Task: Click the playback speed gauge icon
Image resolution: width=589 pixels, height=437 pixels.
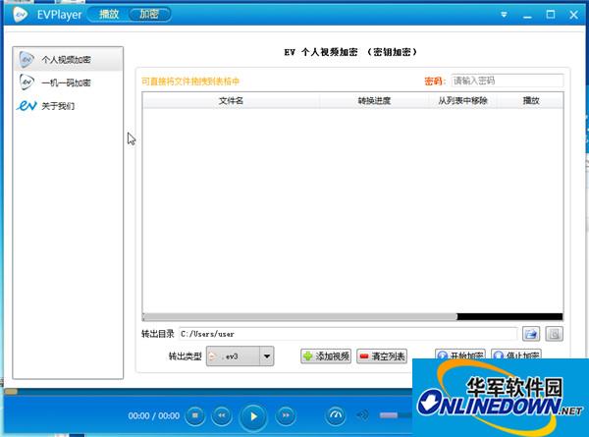Action: pos(336,415)
